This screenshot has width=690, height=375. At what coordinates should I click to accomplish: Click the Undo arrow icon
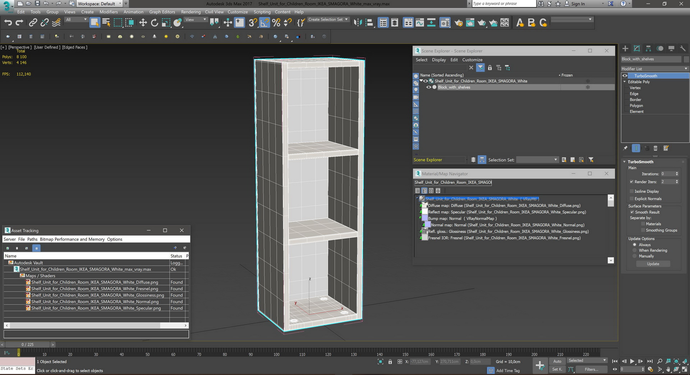coord(8,23)
